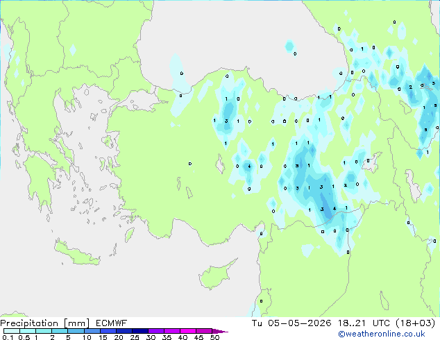This screenshot has width=440, height=340.
Task: Click the Cyprus island on the map
Action: [x=215, y=275]
